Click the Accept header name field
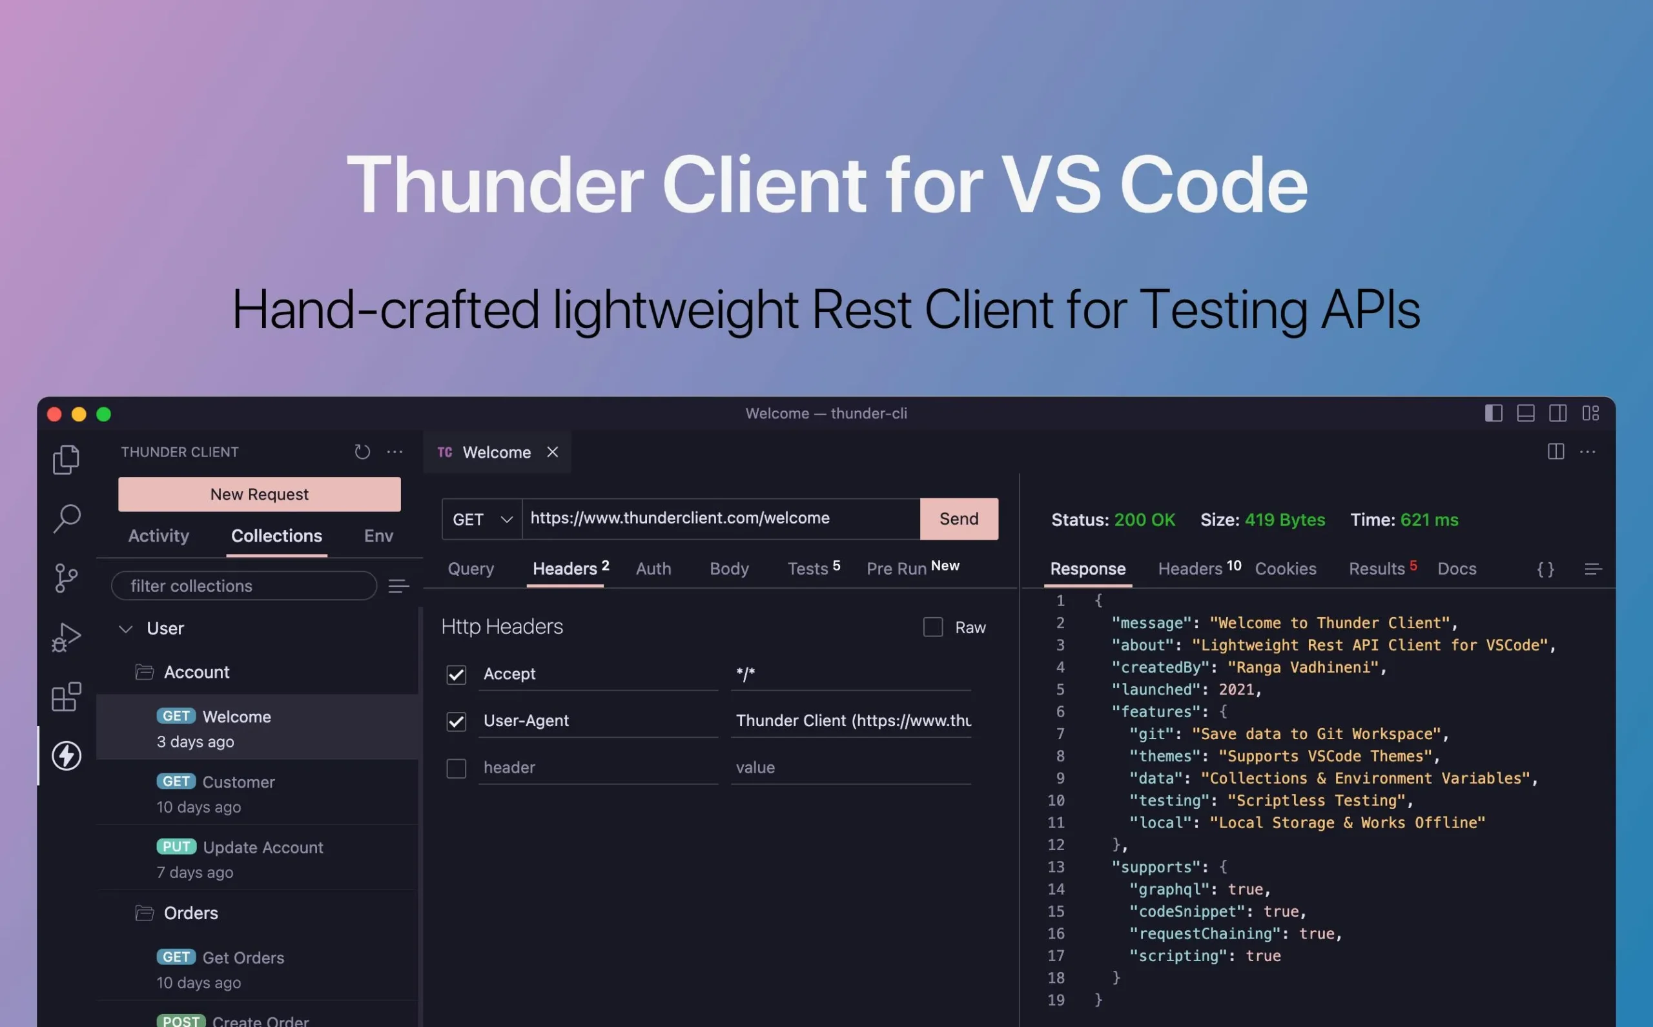Screen dimensions: 1653x1027 [598, 675]
